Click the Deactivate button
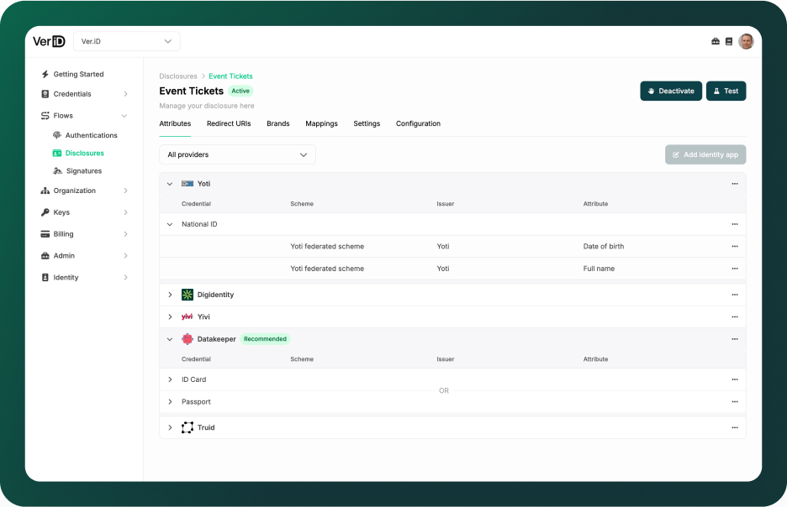 pos(670,91)
